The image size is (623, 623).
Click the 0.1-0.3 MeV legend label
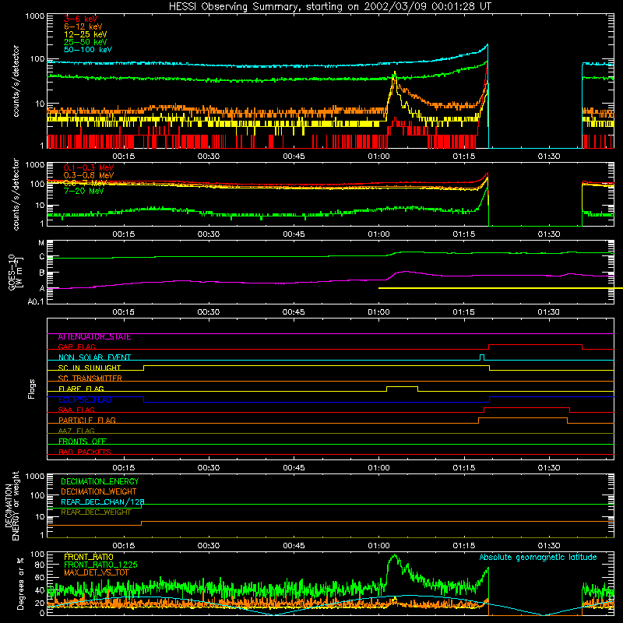pos(89,167)
